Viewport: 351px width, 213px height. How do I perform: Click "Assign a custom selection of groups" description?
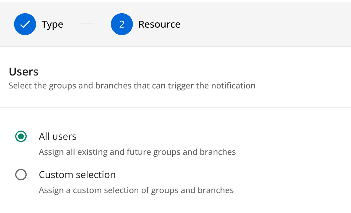click(136, 190)
